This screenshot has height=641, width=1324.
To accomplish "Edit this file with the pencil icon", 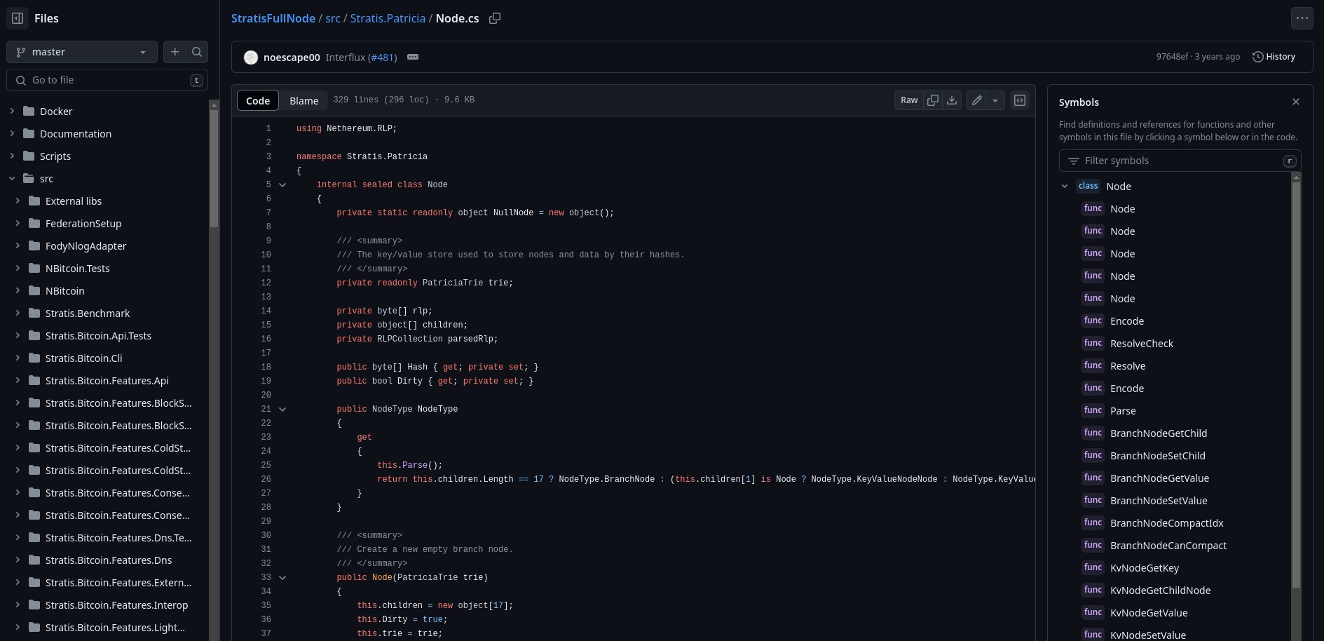I will point(976,100).
